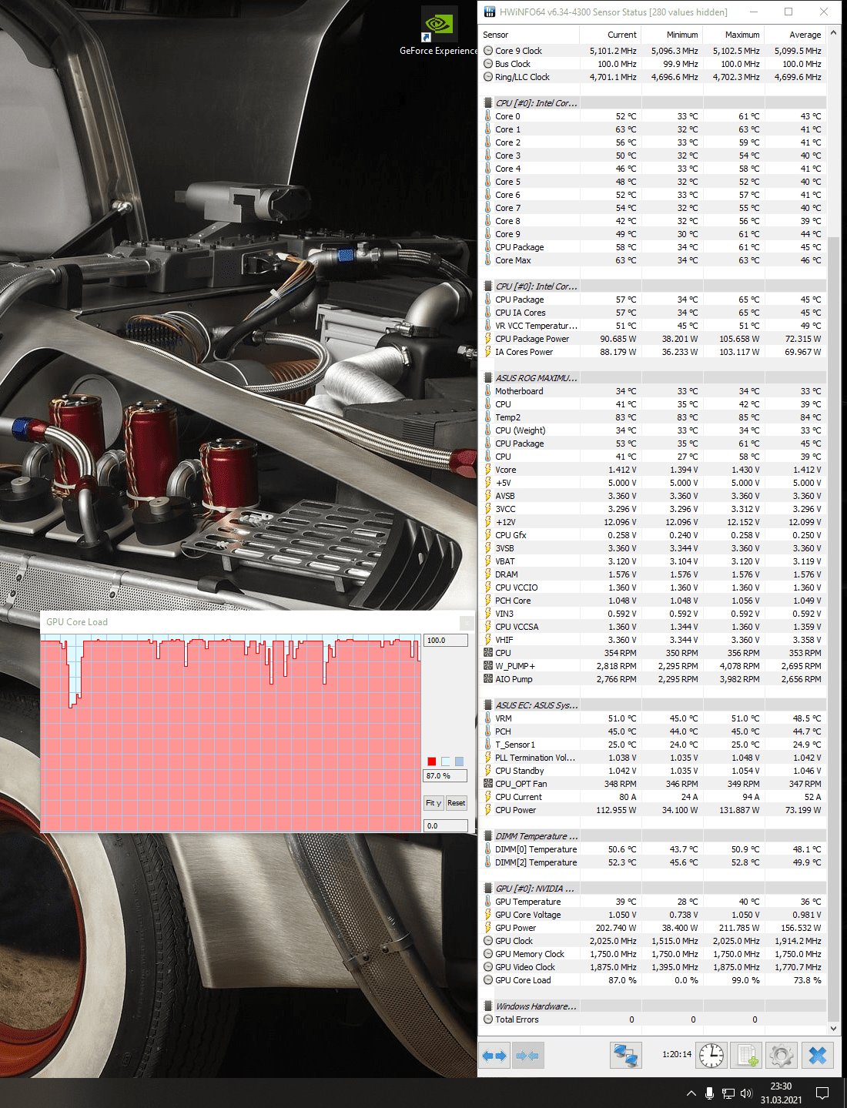Select the DIMM Temperature... group header
This screenshot has height=1108, width=847.
click(652, 836)
